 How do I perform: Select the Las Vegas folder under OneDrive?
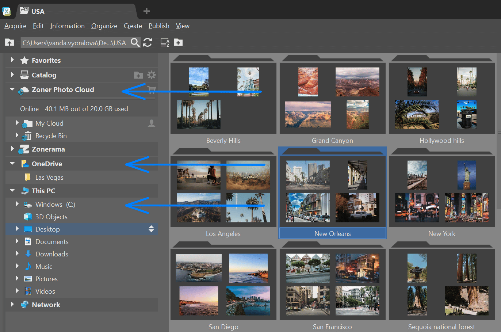click(x=49, y=178)
